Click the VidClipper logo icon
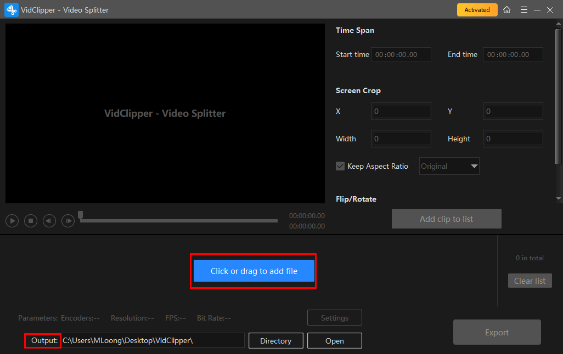 [11, 10]
